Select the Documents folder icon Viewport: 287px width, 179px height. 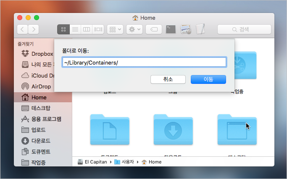[x=110, y=130]
